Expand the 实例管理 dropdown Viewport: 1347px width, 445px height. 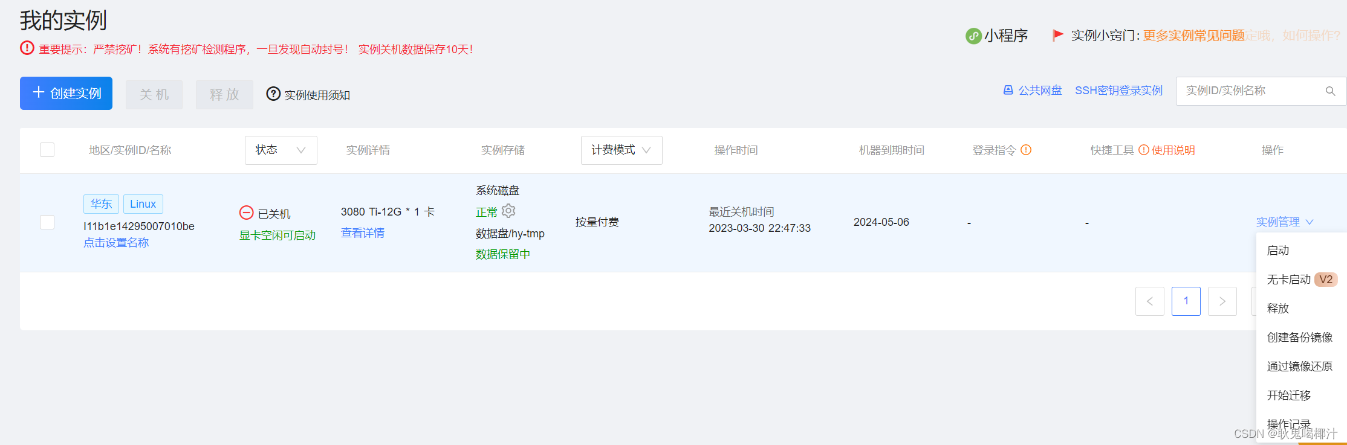point(1284,222)
